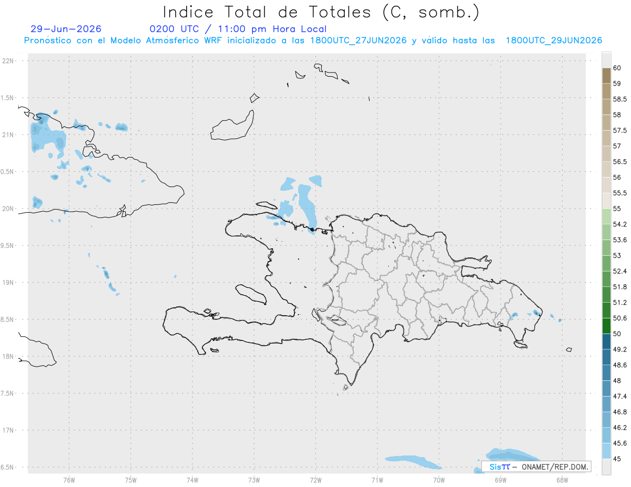Pick the light blue band between 45 and 45.6

(x=606, y=451)
